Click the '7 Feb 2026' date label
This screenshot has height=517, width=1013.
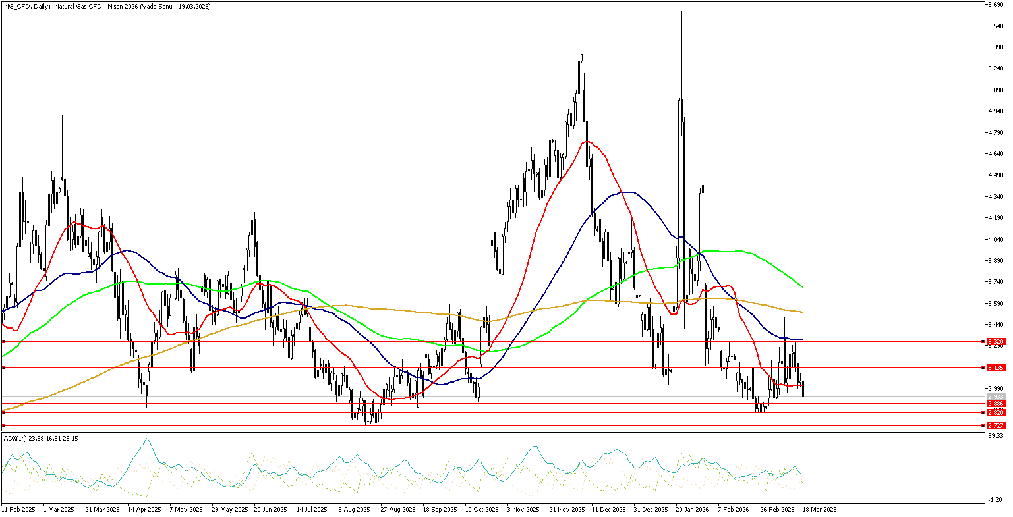point(734,510)
